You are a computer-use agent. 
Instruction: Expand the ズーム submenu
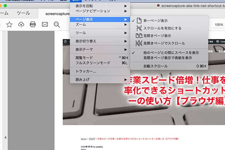click(x=100, y=25)
